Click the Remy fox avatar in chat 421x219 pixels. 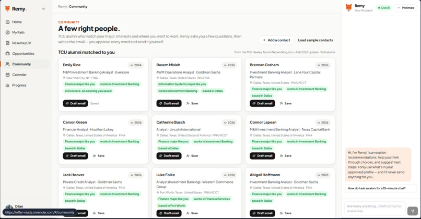(x=349, y=8)
